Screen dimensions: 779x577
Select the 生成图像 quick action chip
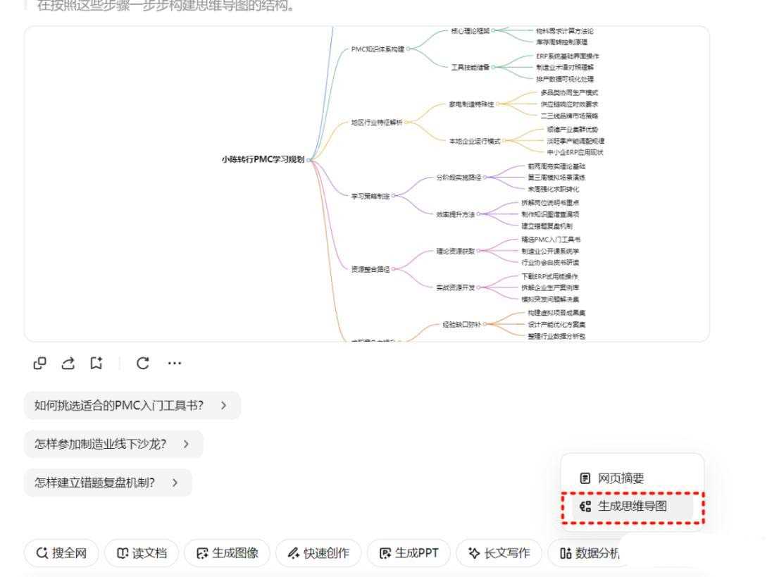(x=228, y=553)
